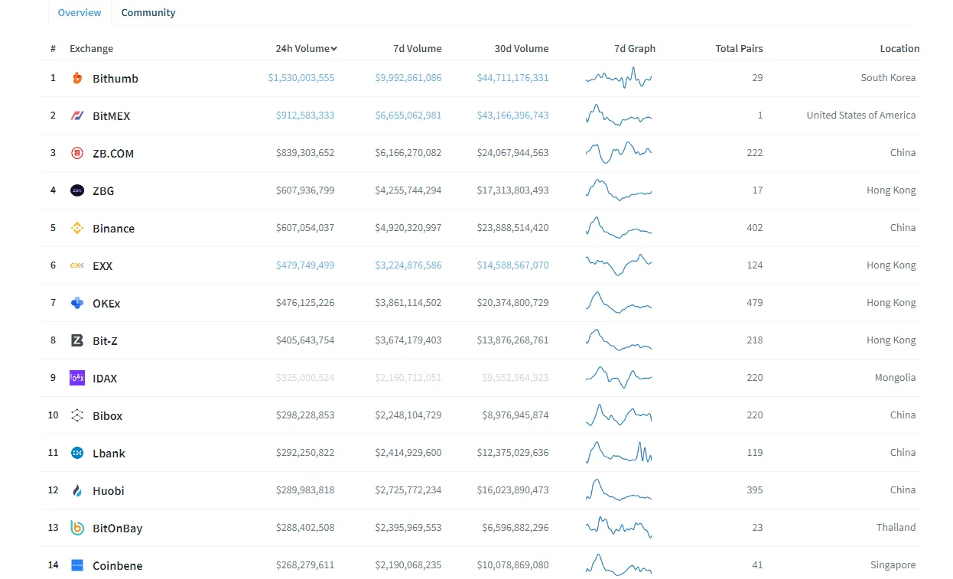
Task: Open the Coinbene exchange link
Action: [118, 565]
